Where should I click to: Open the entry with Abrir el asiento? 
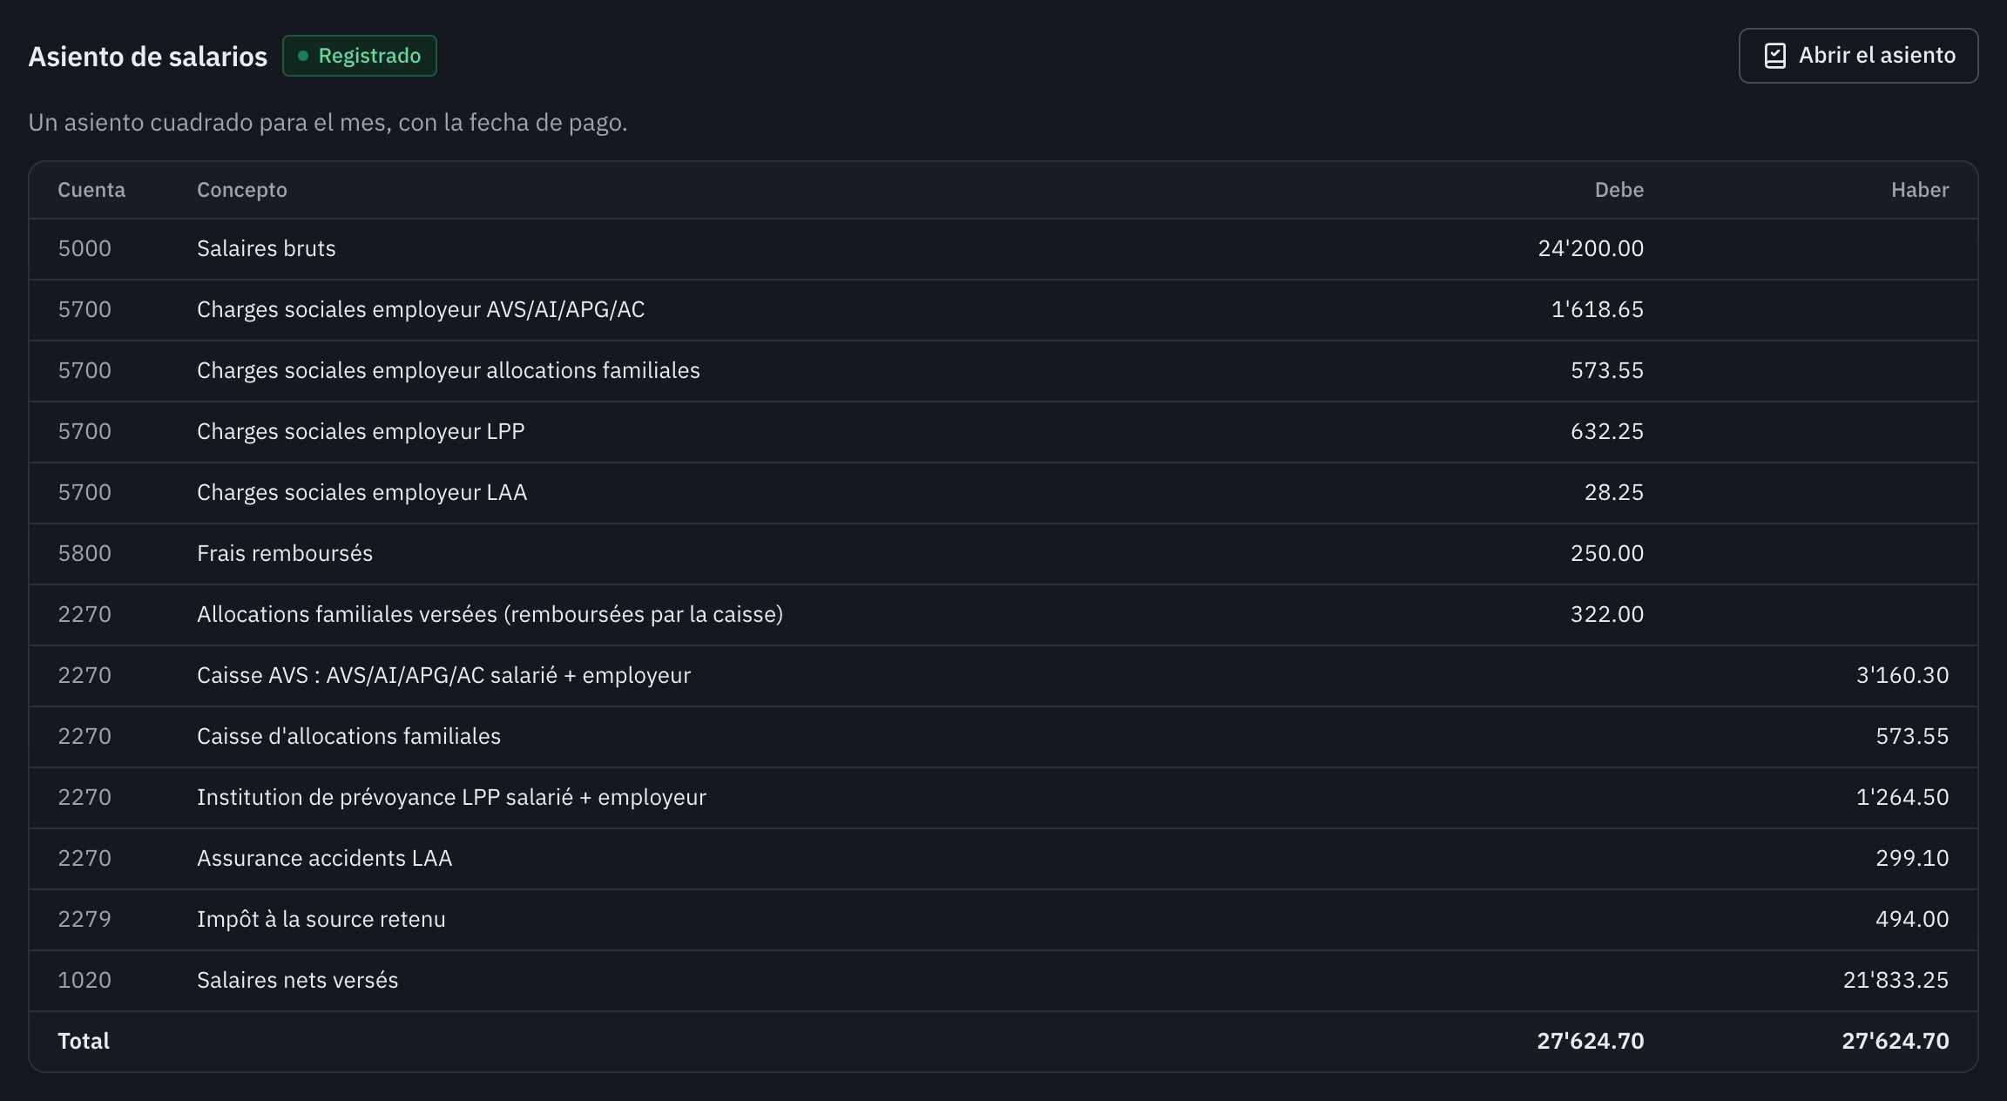1858,56
